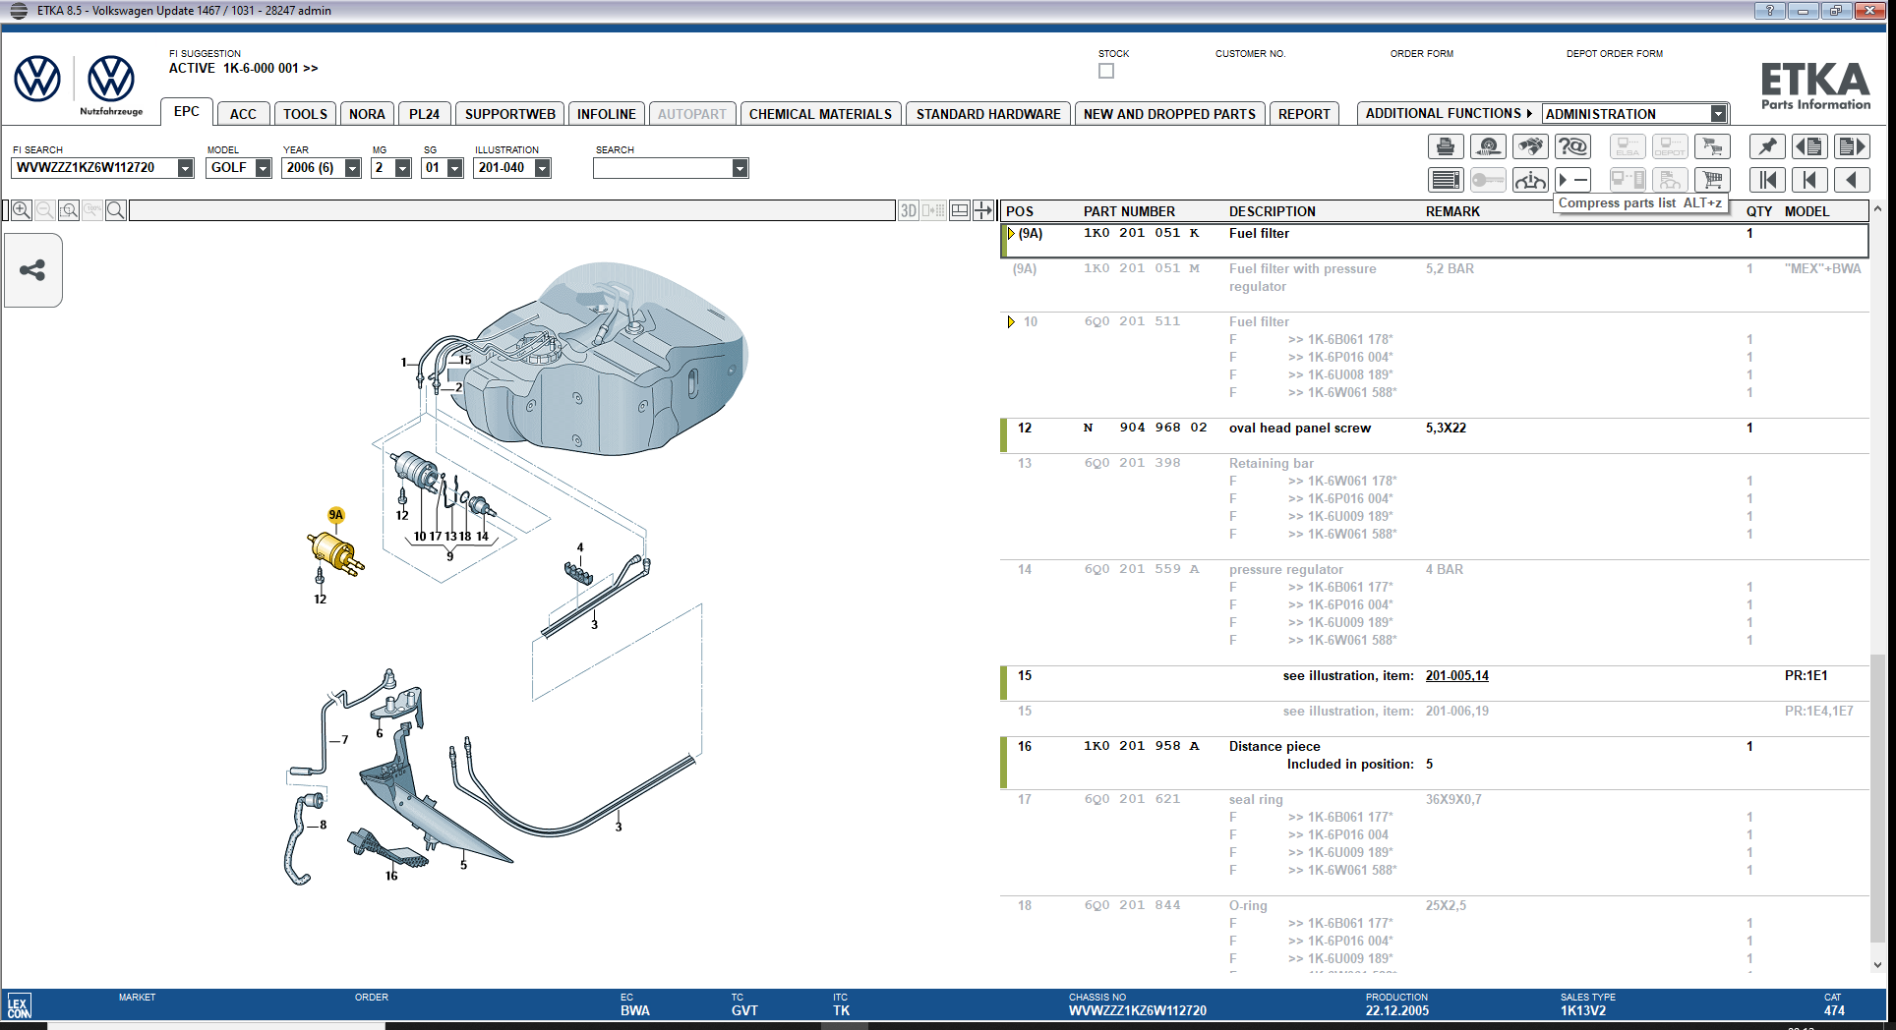Click the Volkswagen passenger cars logo

point(37,79)
